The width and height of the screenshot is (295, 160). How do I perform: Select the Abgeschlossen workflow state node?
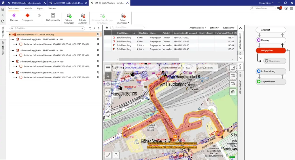271,82
